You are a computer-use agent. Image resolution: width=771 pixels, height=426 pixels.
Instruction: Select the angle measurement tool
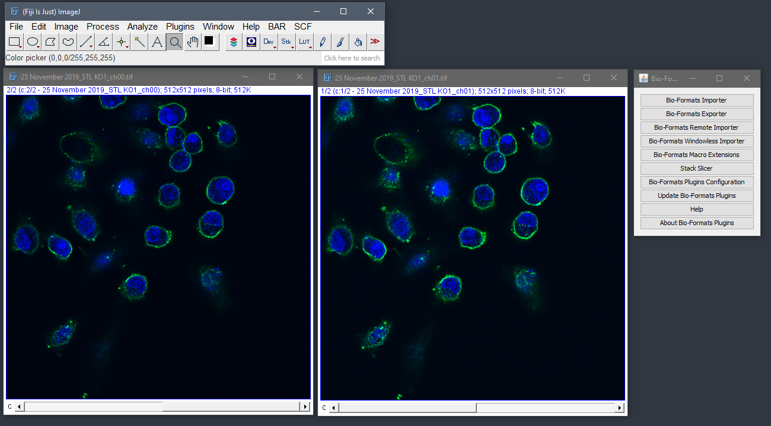[104, 41]
